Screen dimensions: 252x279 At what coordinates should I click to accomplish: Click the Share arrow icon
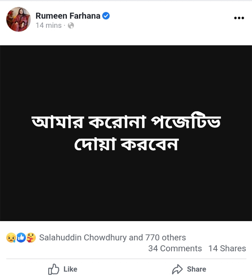pyautogui.click(x=178, y=269)
